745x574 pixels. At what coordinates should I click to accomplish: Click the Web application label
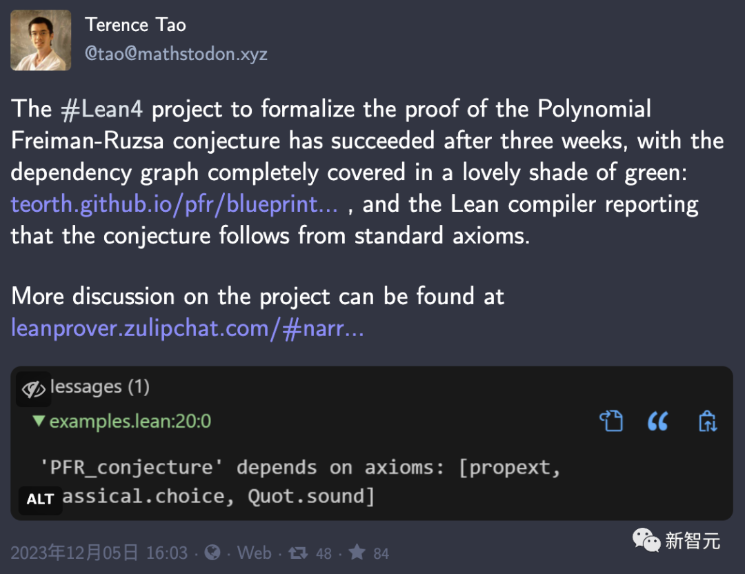(254, 553)
